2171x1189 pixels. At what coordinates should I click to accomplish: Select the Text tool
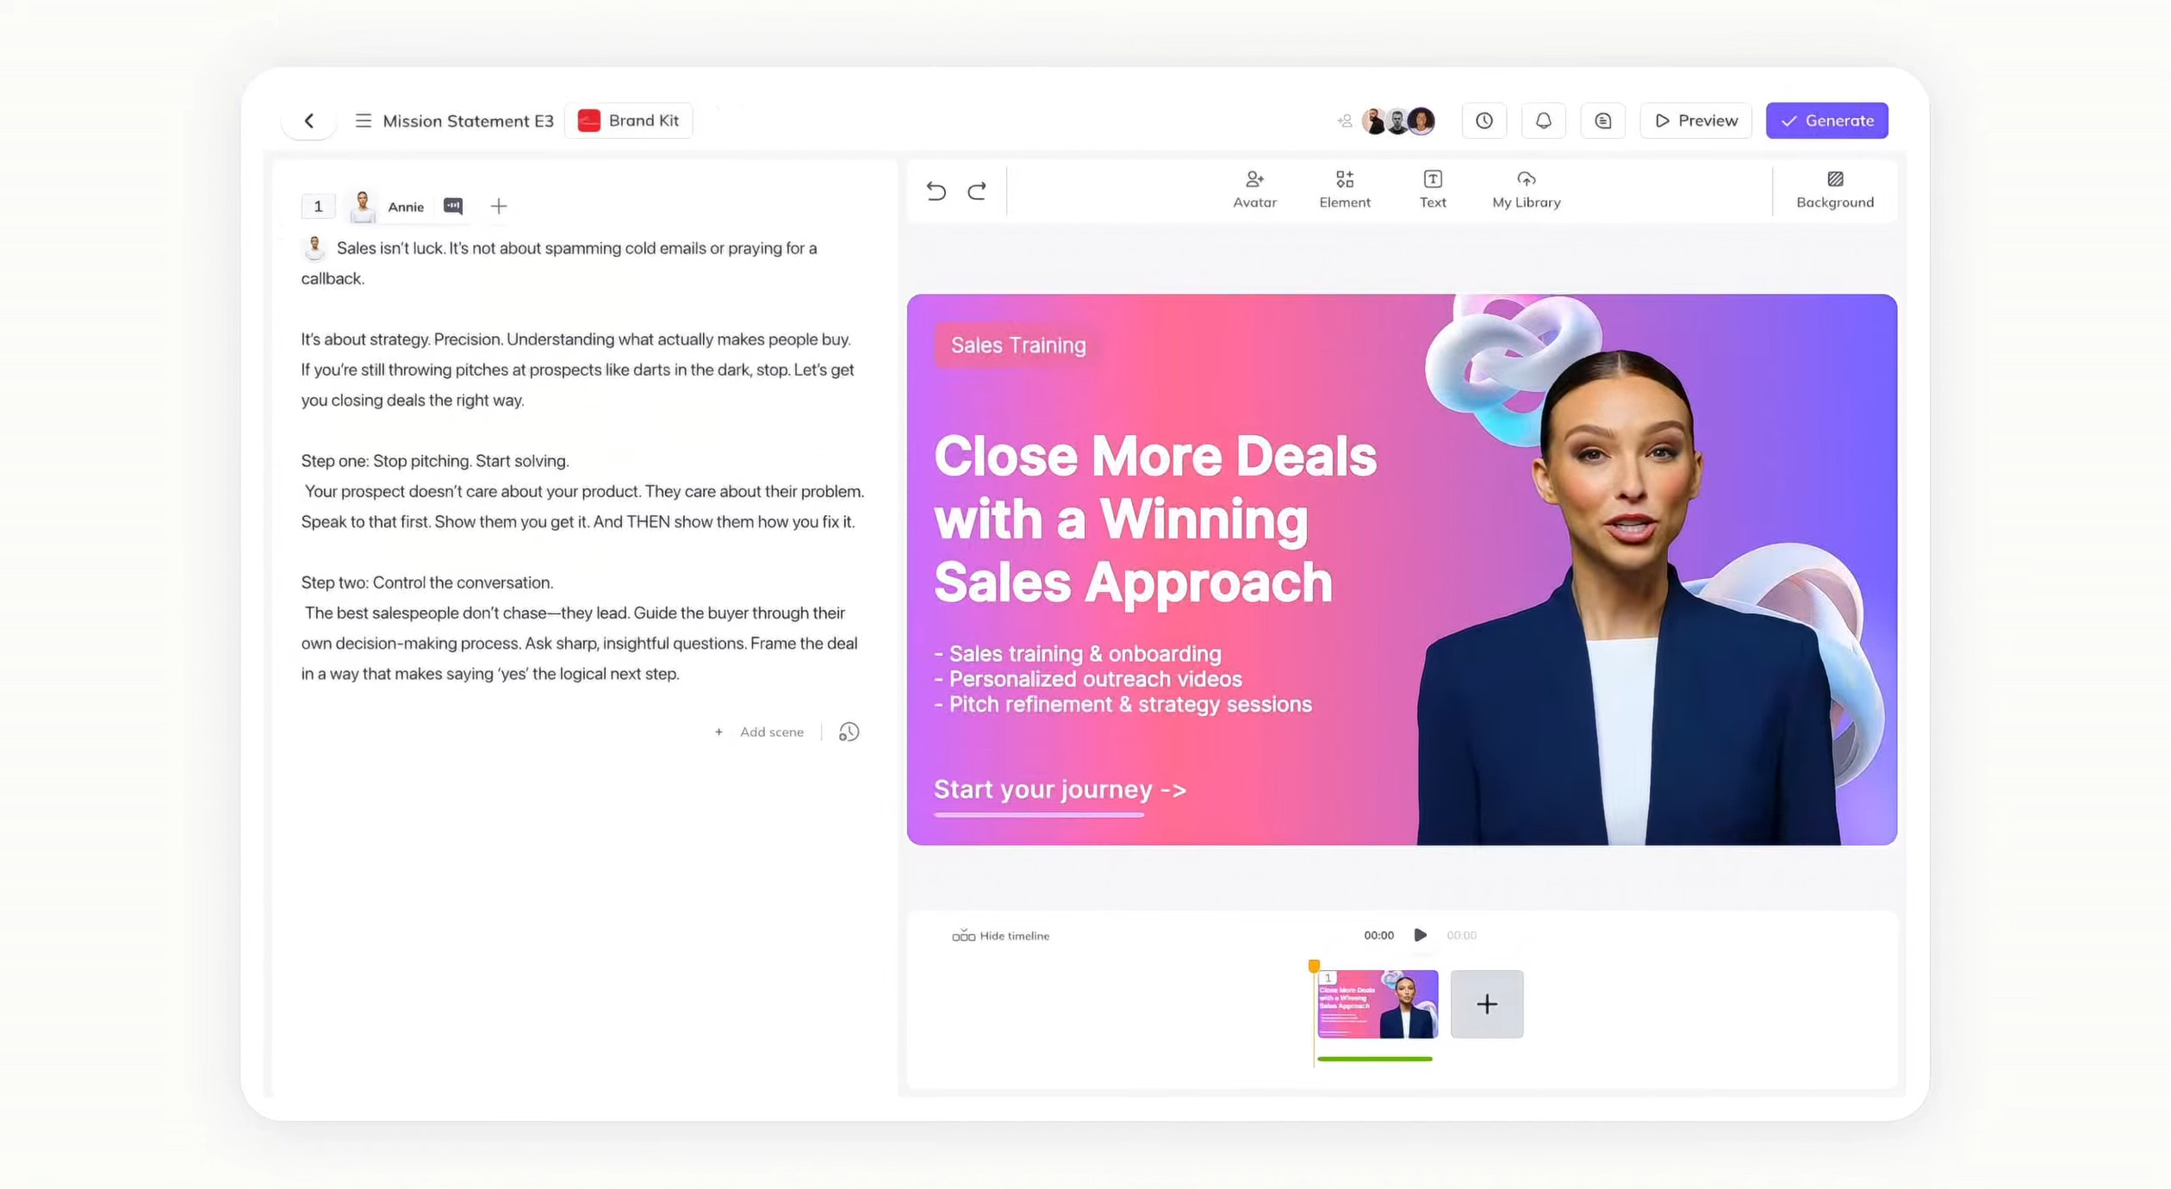[x=1433, y=190]
